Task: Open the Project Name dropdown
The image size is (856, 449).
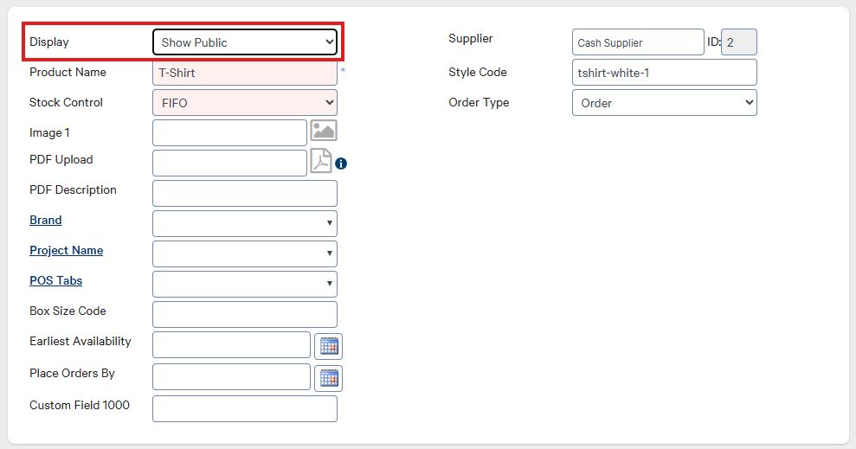Action: 245,253
